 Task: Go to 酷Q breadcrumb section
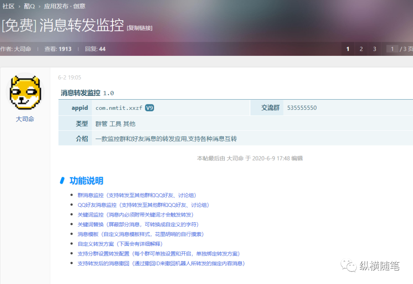[x=29, y=6]
